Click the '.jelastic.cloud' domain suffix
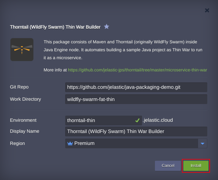 158,120
